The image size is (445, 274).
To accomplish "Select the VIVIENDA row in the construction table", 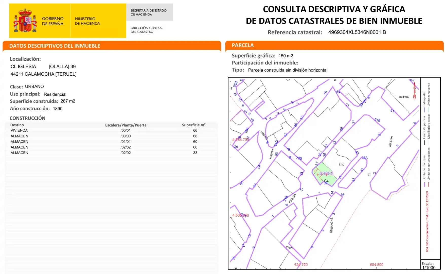I will coord(111,130).
